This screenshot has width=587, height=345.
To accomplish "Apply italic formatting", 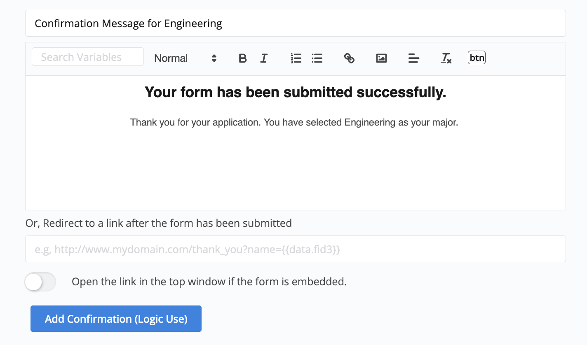I will pyautogui.click(x=264, y=58).
